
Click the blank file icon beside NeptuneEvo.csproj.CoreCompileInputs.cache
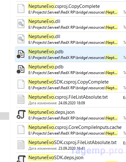tap(21, 130)
